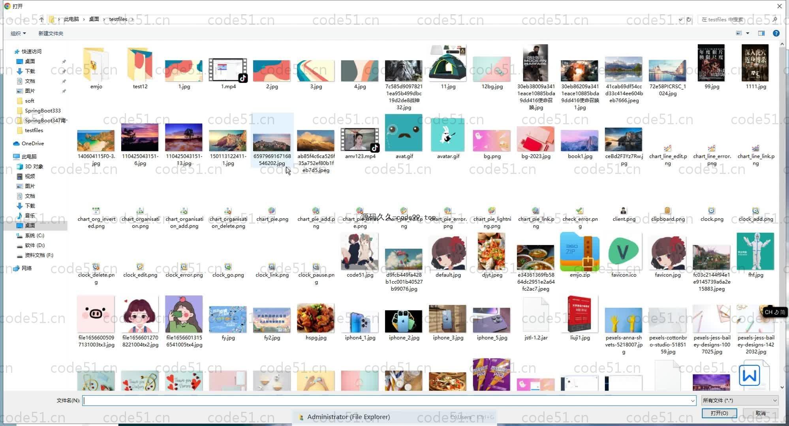Open the 组织 dropdown menu
Screen dimensions: 789x426
[18, 34]
